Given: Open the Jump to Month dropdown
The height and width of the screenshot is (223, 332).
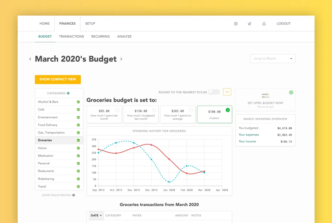Looking at the screenshot, I should point(273,59).
